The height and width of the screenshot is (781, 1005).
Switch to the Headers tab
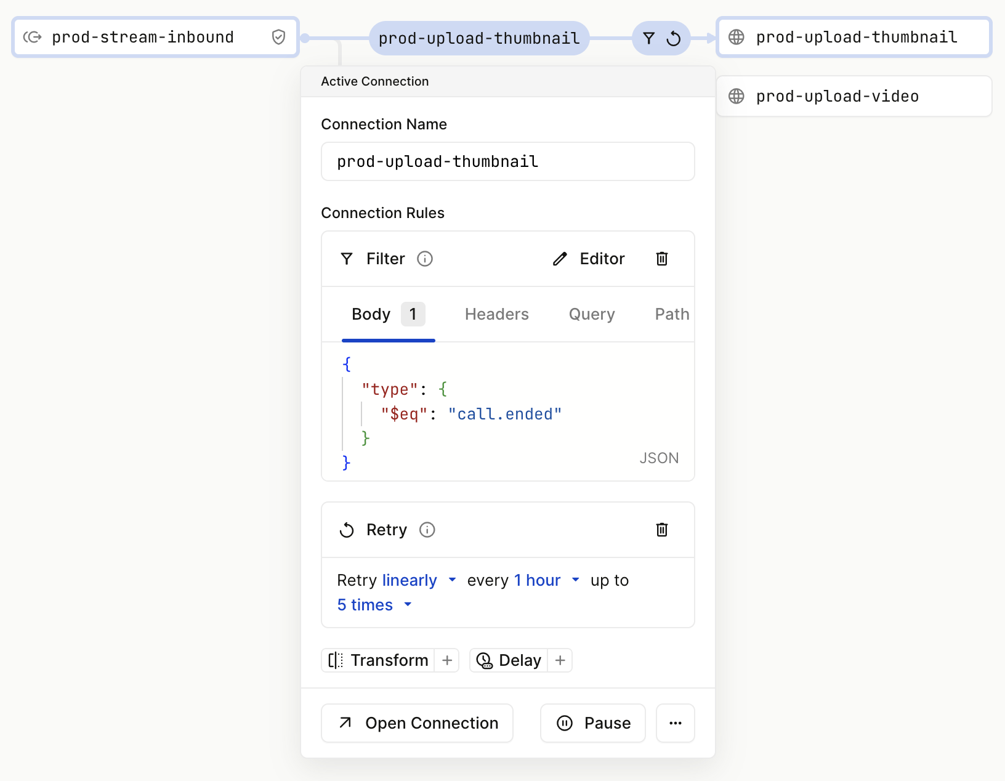coord(497,314)
